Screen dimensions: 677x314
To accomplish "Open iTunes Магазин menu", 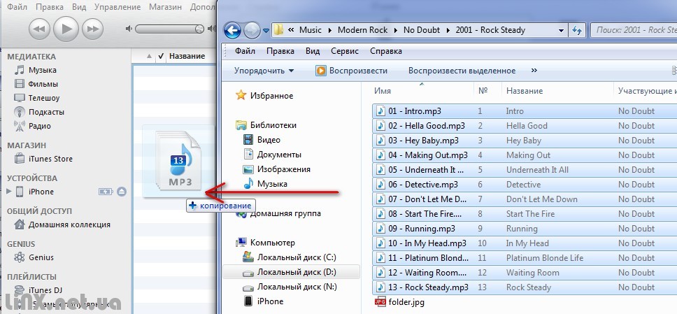I will (165, 7).
